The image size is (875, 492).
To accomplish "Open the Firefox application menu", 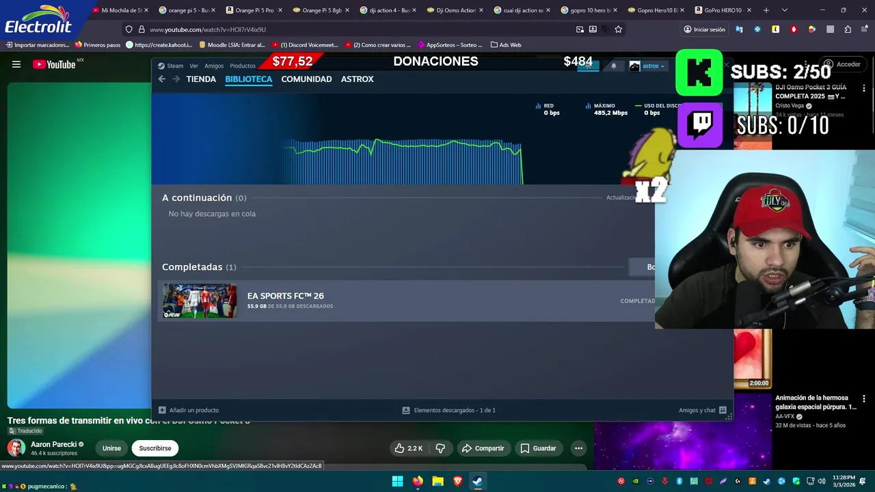I will point(865,29).
